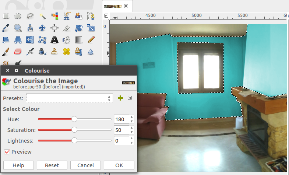
Task: Select the Measure compass tool
Action: coord(30,28)
